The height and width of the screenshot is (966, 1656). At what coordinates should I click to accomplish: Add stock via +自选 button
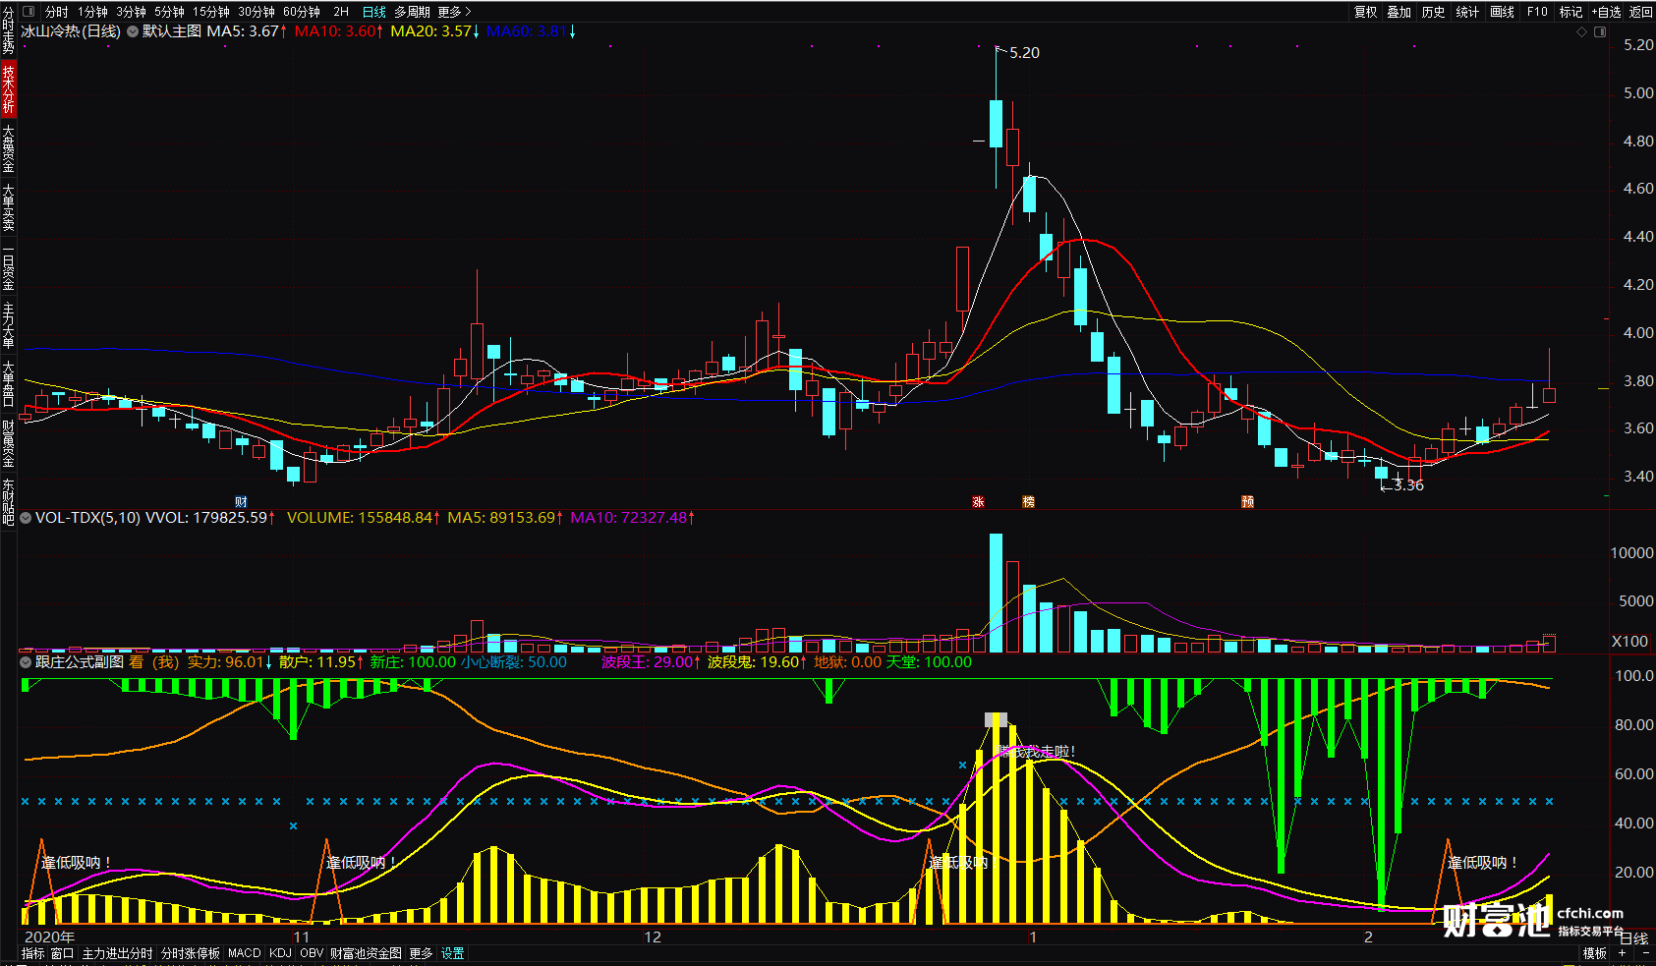(x=1606, y=12)
